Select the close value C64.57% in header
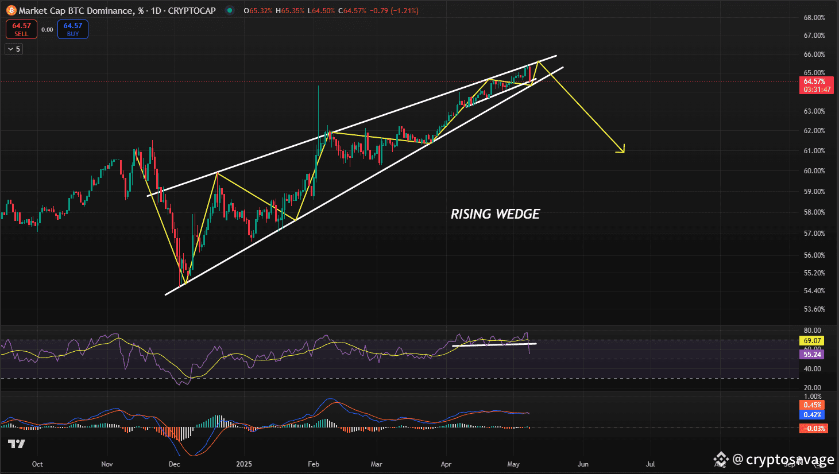This screenshot has height=474, width=839. [352, 11]
